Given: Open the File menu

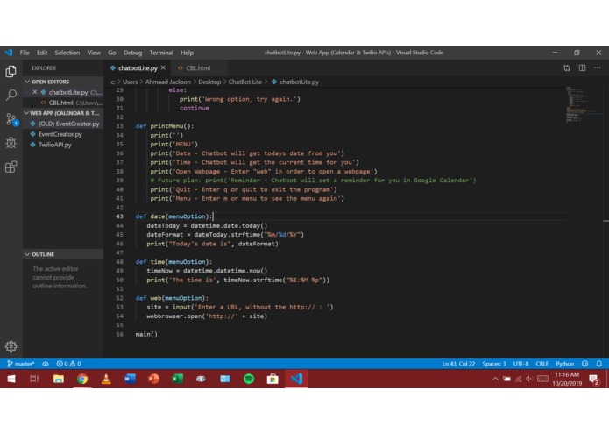Looking at the screenshot, I should (x=25, y=53).
